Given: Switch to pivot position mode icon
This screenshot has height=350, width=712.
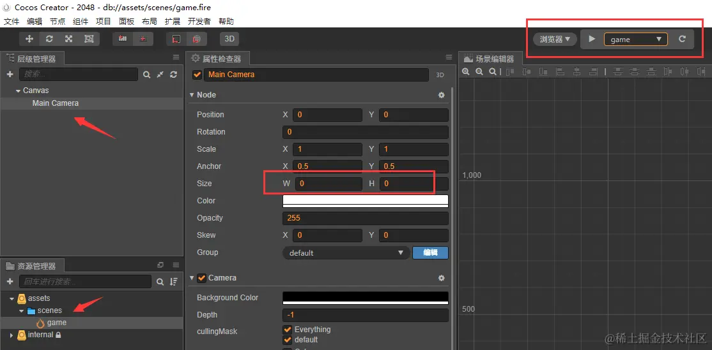Looking at the screenshot, I should [123, 39].
